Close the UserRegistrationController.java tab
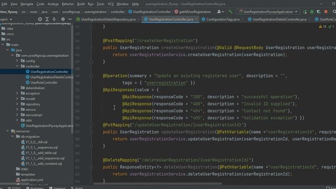The height and width of the screenshot is (189, 336). point(196,19)
